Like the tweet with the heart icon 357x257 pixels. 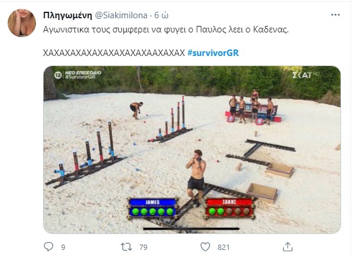[x=205, y=247]
